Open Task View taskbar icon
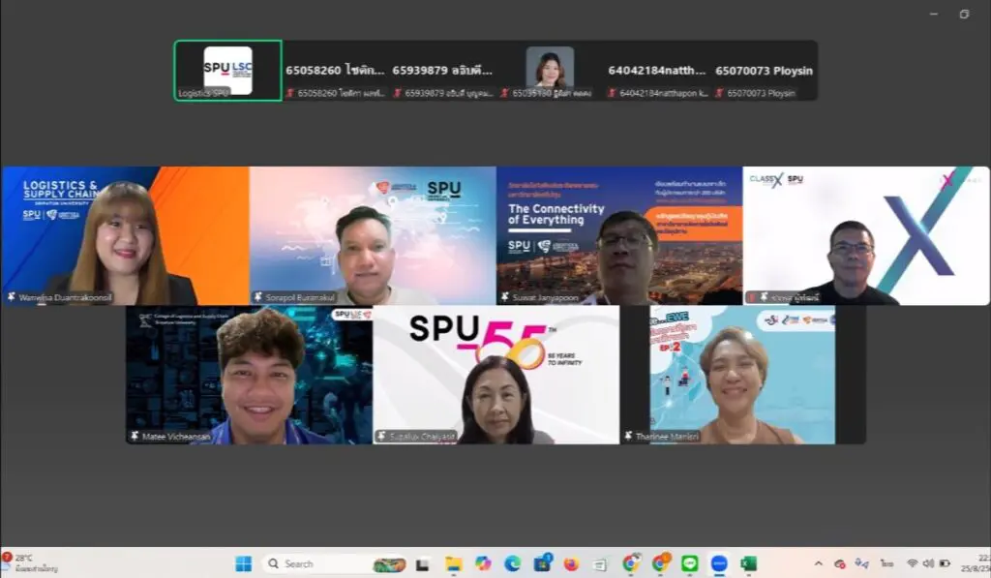 click(x=423, y=564)
